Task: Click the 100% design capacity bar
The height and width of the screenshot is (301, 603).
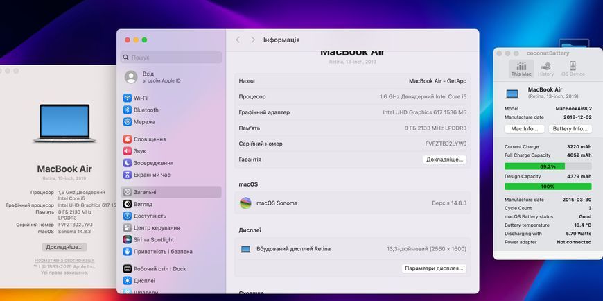Action: (x=548, y=187)
